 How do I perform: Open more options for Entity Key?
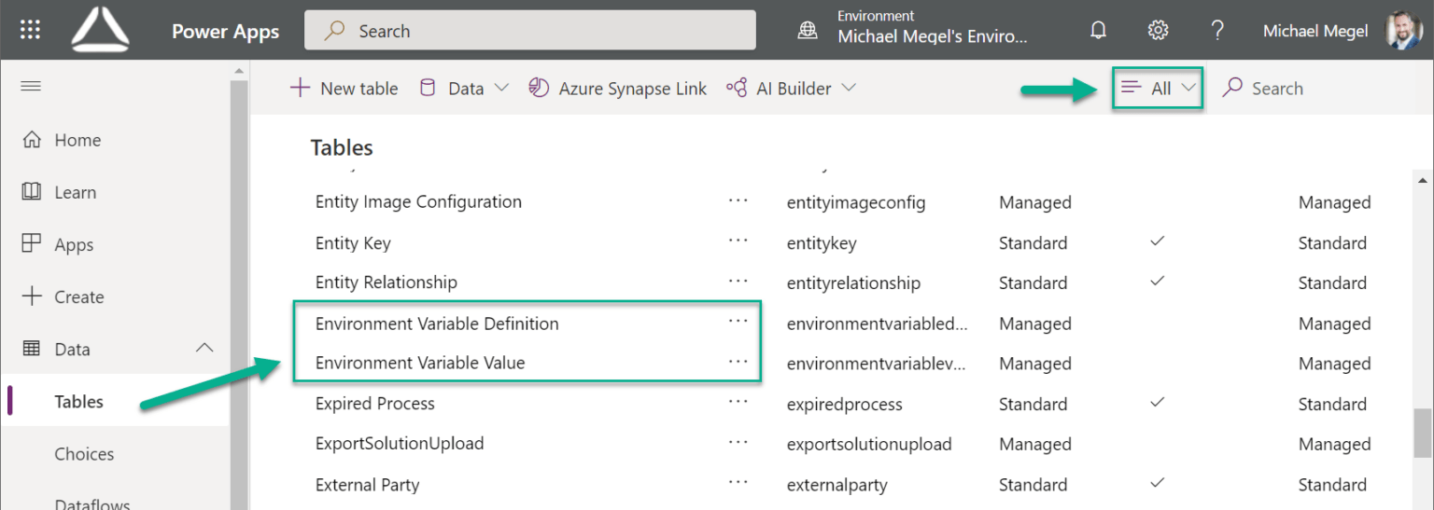[x=738, y=241]
